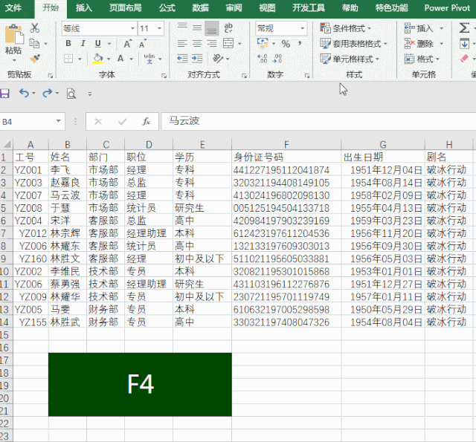476x442 pixels.
Task: Toggle bold formatting
Action: pos(68,44)
